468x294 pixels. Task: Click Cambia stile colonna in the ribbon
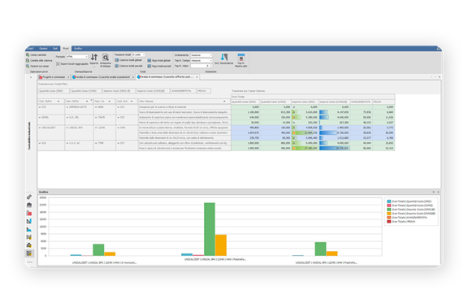point(39,61)
